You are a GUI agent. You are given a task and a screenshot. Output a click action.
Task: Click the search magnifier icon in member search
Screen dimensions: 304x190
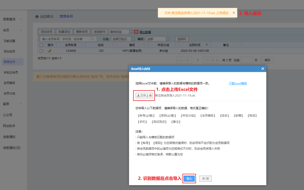[x=92, y=39]
